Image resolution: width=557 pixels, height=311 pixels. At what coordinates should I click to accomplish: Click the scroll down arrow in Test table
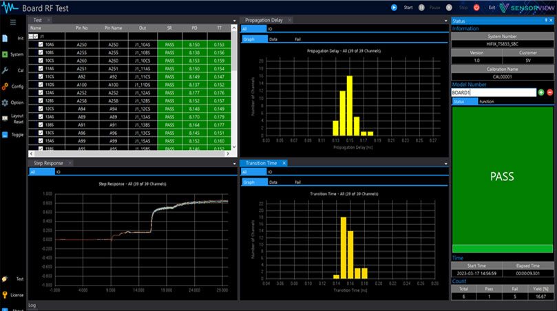click(x=234, y=147)
